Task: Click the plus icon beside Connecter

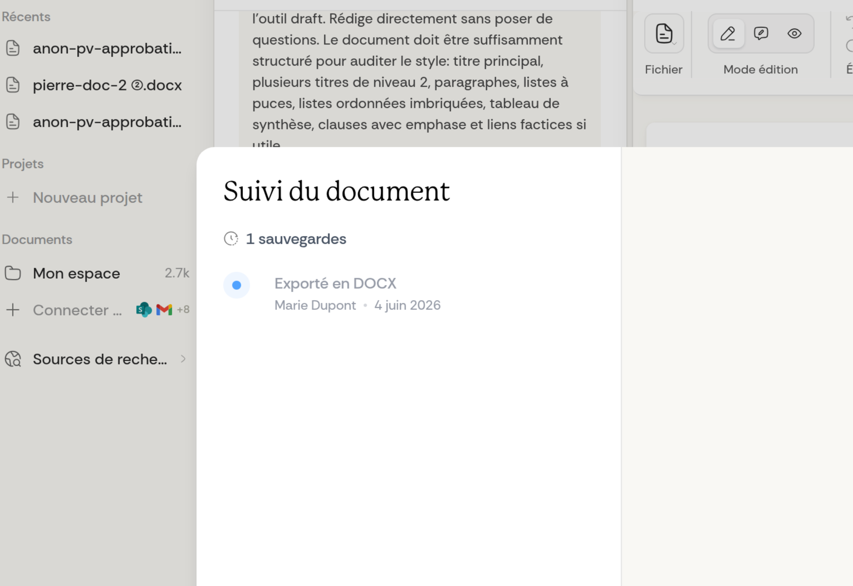Action: [x=13, y=310]
